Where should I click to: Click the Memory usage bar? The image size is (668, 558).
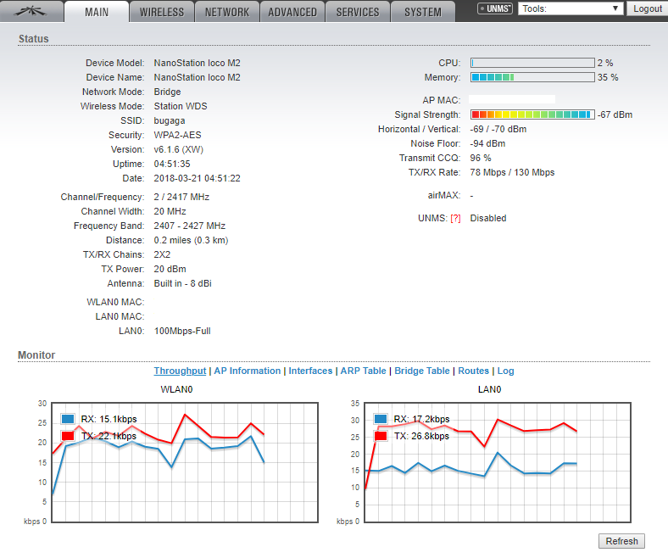(532, 77)
